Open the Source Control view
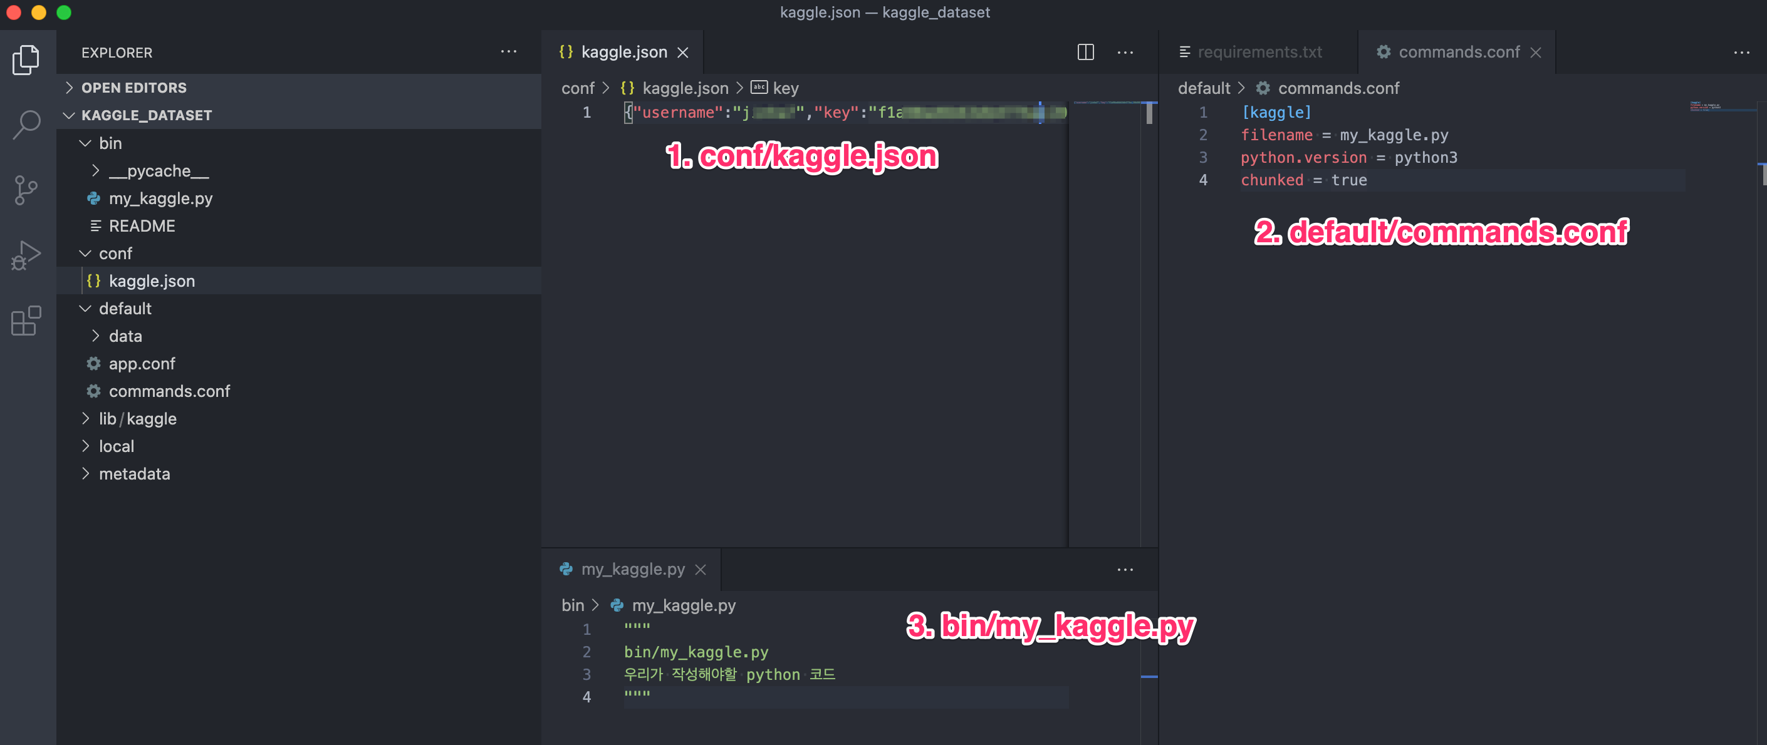Screen dimensions: 1767x745 (26, 190)
